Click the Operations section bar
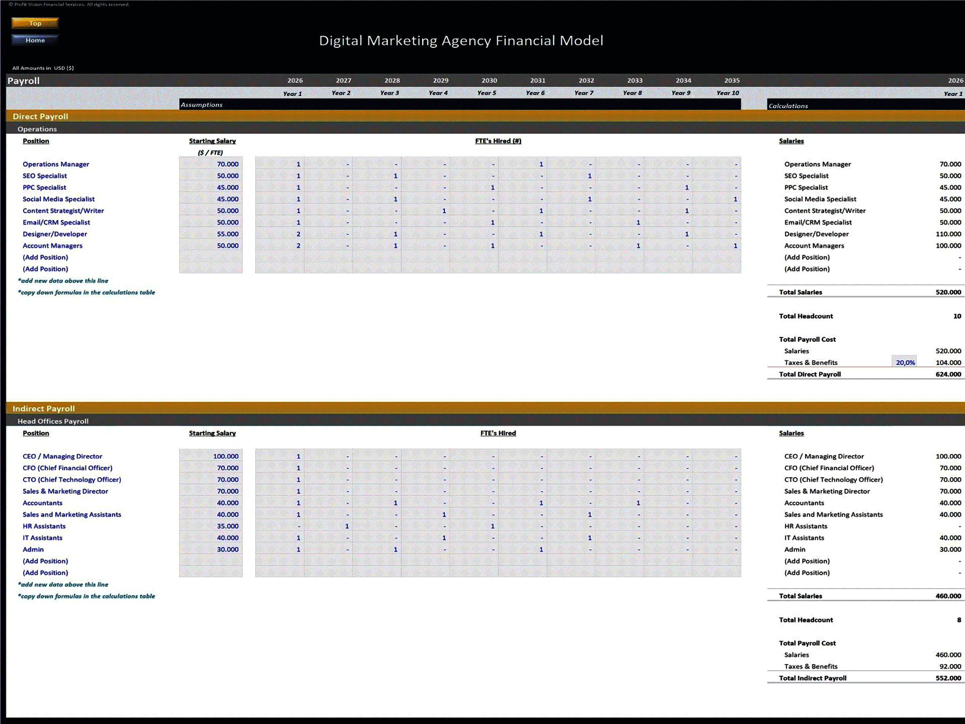The height and width of the screenshot is (724, 965). click(37, 129)
